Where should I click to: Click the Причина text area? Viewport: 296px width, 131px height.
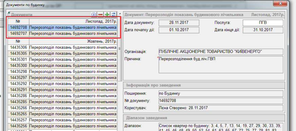point(221,64)
